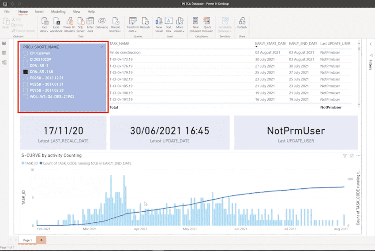Check the Chulucanas project box
Screen dimensions: 375x251
coord(25,53)
